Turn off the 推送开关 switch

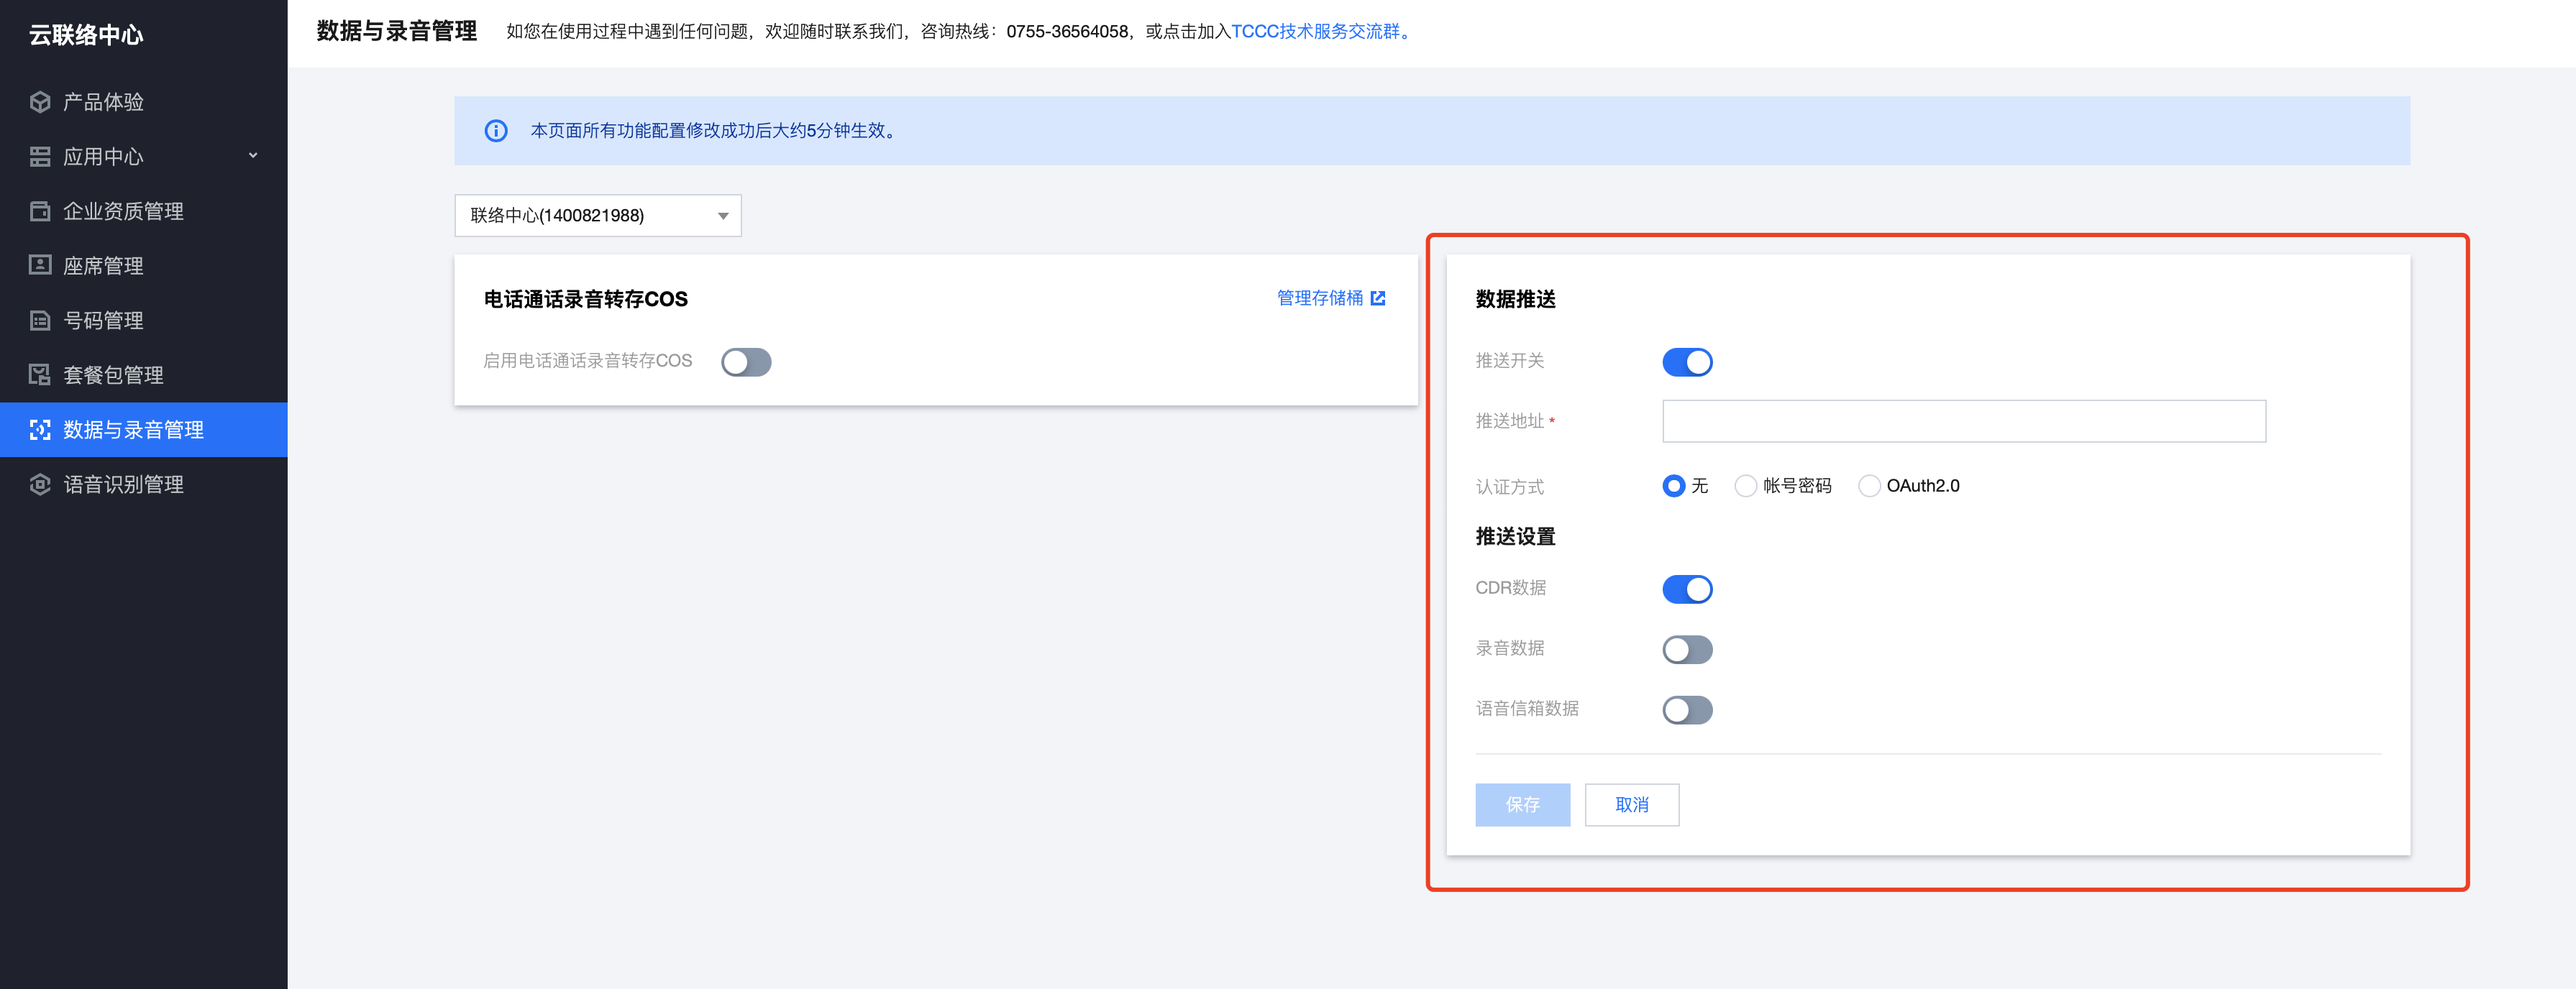click(1687, 362)
